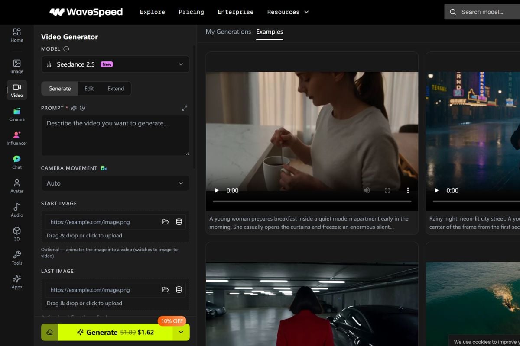Screen dimensions: 520x346
Task: Switch to the Extend mode tab
Action: (116, 89)
